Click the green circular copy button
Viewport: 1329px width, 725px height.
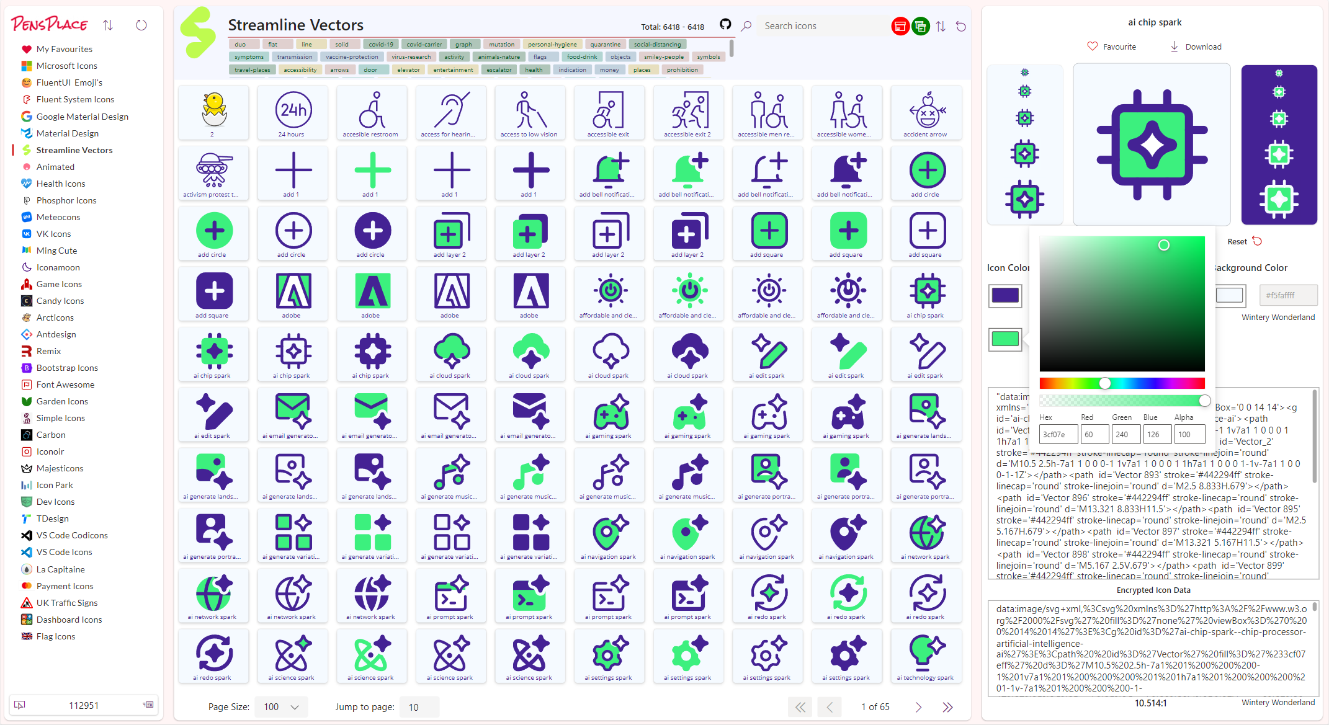[921, 26]
